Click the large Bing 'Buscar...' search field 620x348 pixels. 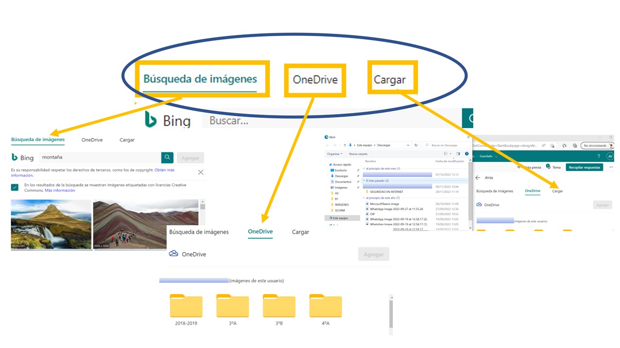click(332, 120)
